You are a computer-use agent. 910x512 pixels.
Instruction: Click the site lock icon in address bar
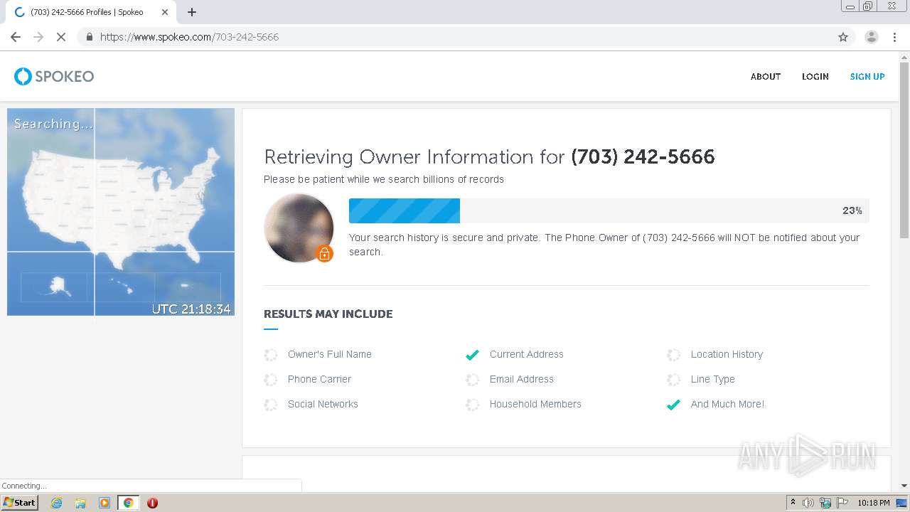(89, 37)
